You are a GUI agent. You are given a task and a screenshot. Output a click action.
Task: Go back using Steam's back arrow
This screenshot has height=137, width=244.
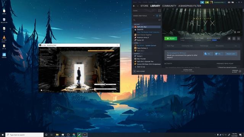pyautogui.click(x=134, y=6)
